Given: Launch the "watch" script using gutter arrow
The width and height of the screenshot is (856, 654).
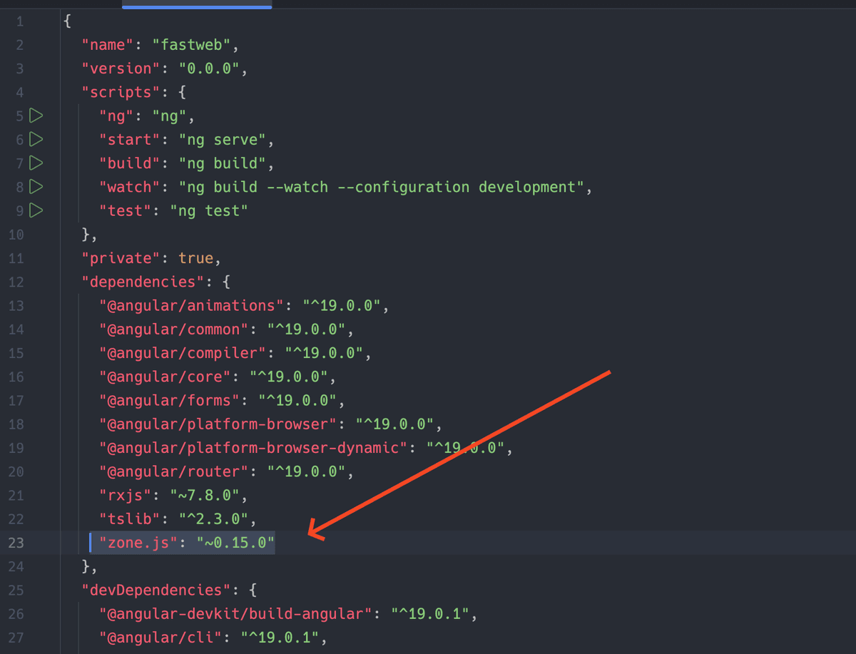Looking at the screenshot, I should click(x=36, y=187).
